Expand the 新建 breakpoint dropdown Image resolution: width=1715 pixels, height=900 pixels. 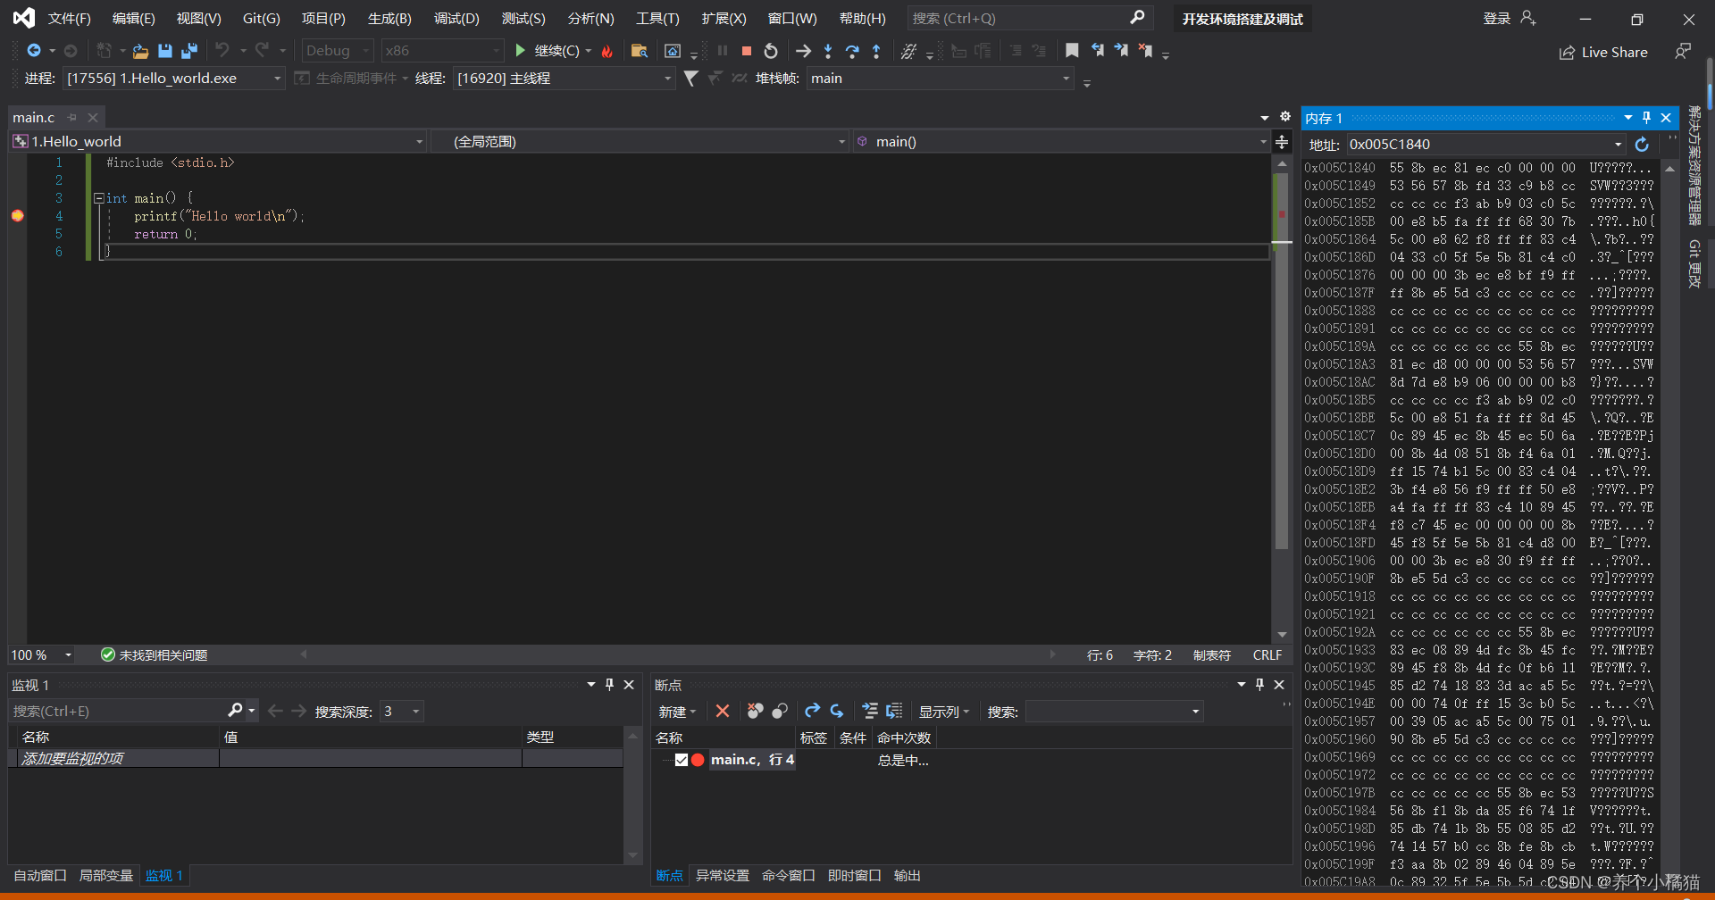[677, 712]
